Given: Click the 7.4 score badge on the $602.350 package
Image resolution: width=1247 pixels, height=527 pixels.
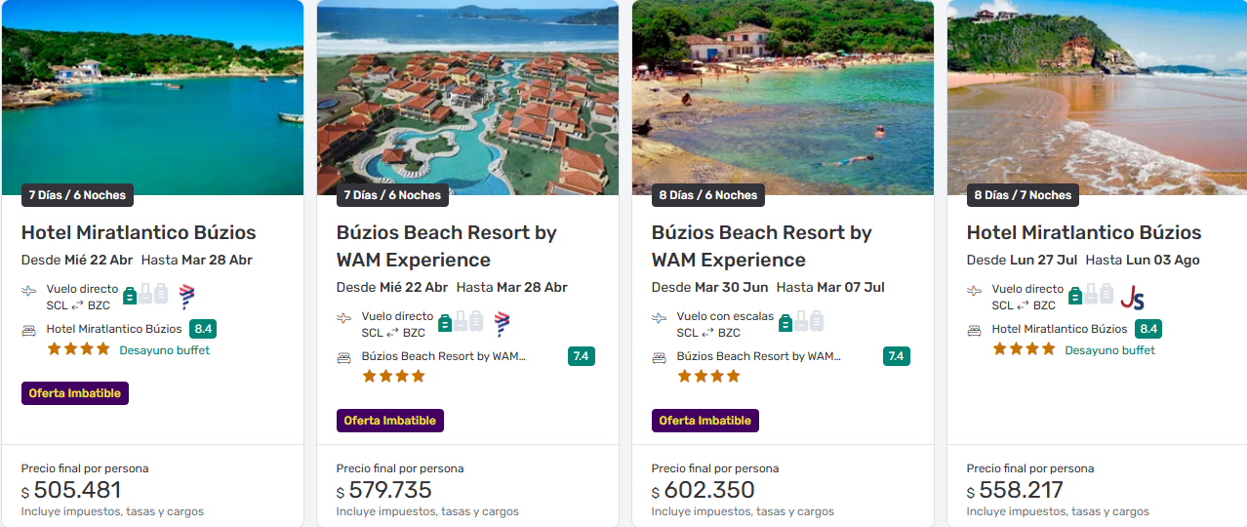Looking at the screenshot, I should (896, 356).
